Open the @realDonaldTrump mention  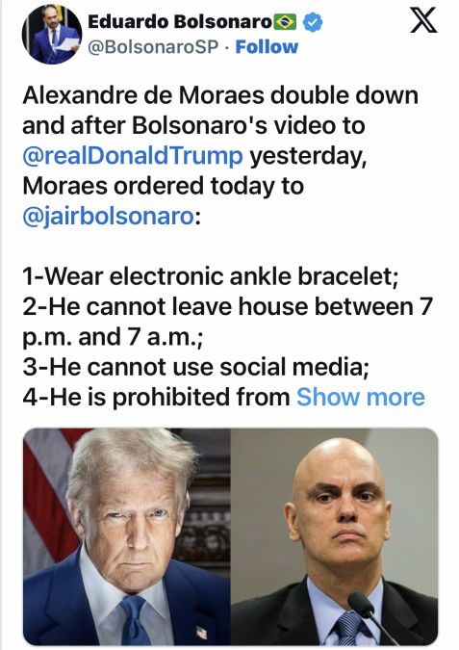click(133, 155)
